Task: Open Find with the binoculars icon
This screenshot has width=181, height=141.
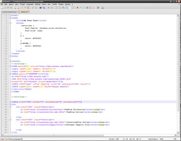Action: [40, 8]
